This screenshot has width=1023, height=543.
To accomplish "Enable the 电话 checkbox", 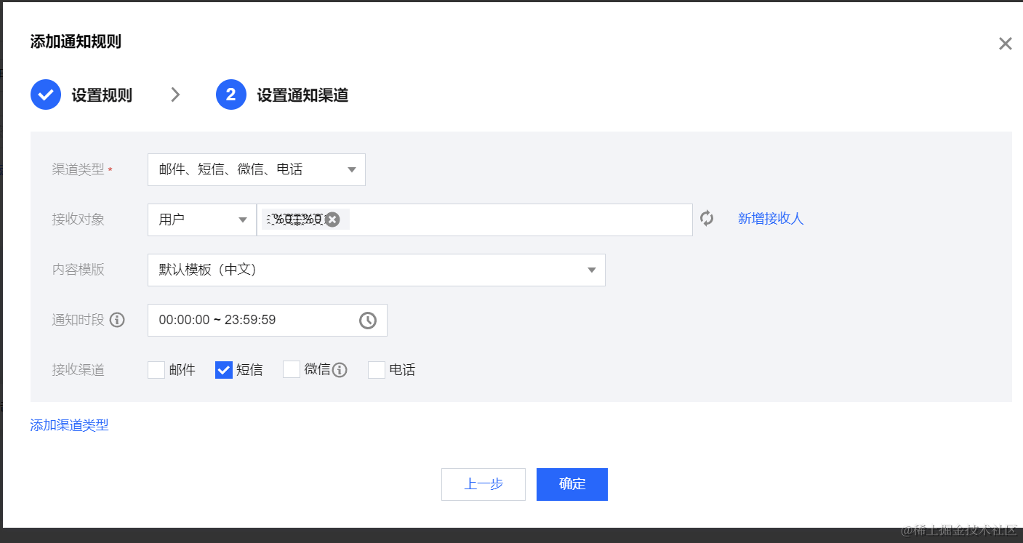I will coord(376,369).
